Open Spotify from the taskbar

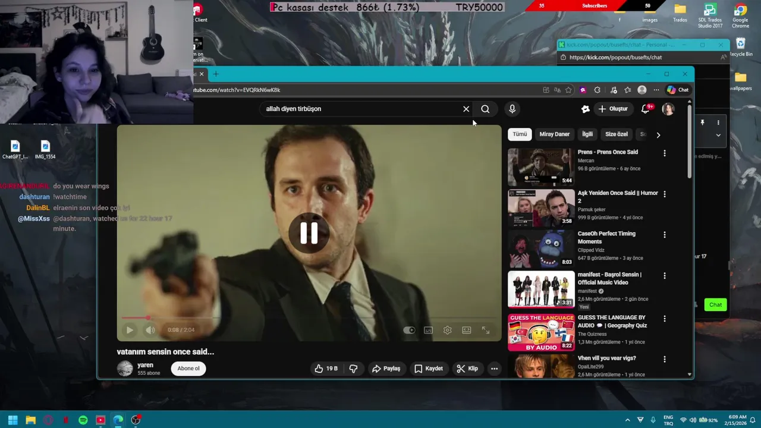click(x=83, y=420)
